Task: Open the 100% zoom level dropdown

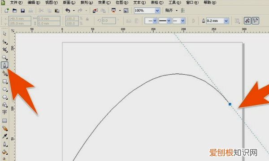Action: tap(157, 11)
